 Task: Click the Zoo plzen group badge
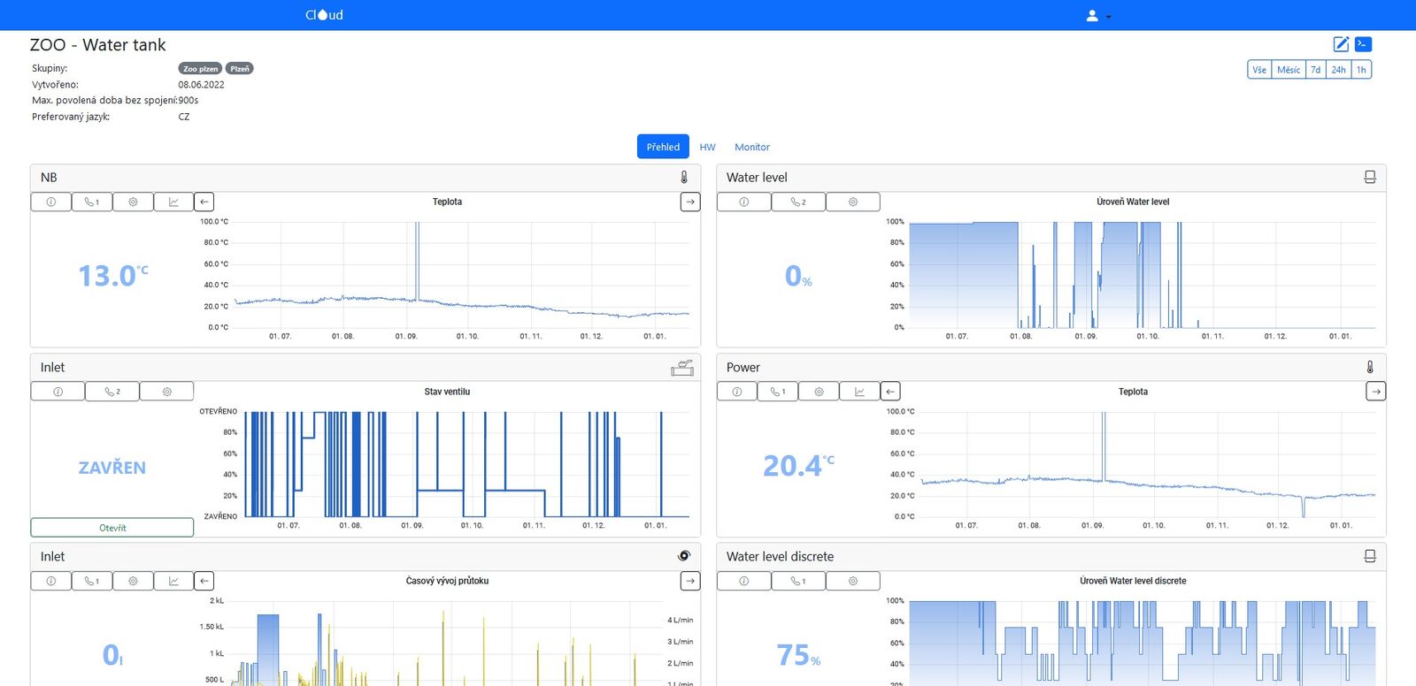(x=200, y=69)
